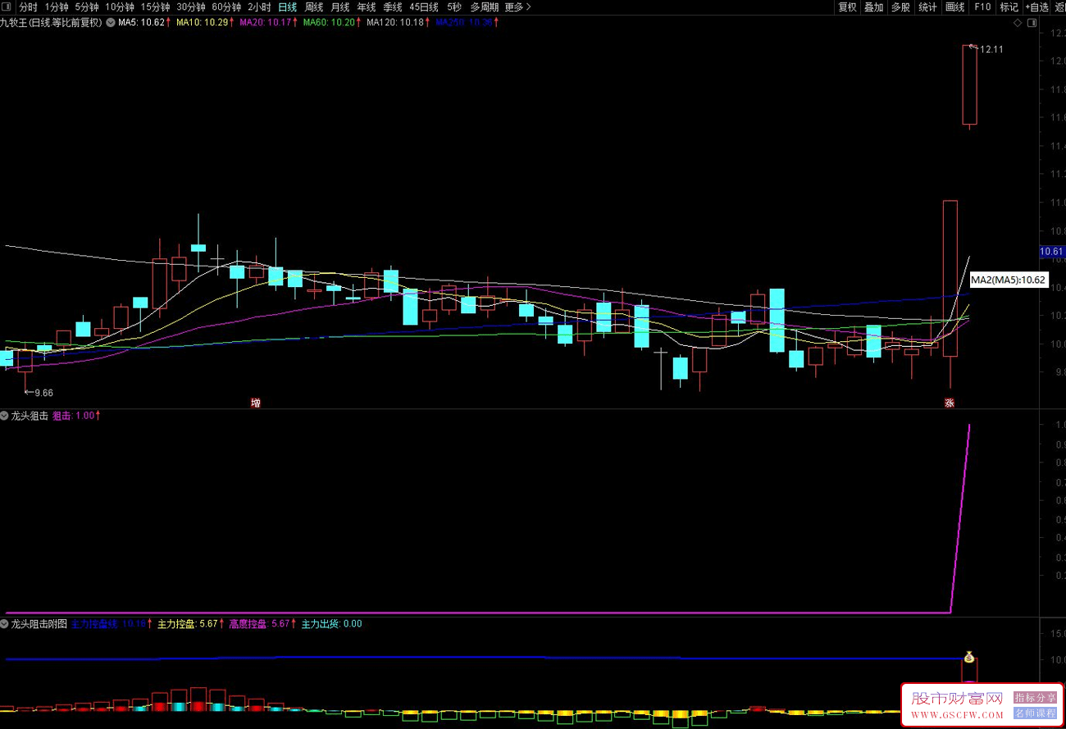The height and width of the screenshot is (729, 1066).
Task: Click the layout icon left of 分时
Action: point(7,7)
